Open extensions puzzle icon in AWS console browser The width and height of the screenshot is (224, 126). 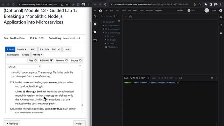tap(206, 5)
